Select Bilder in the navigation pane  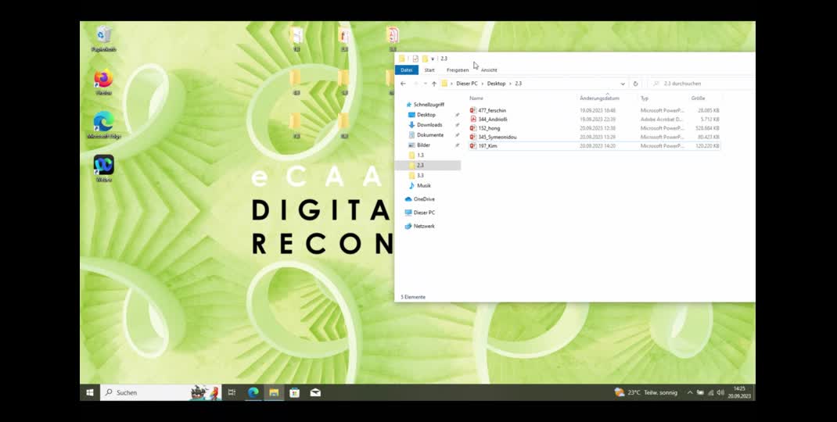[423, 145]
